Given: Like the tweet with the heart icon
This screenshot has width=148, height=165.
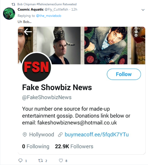Looking at the screenshot, I should [61, 160].
